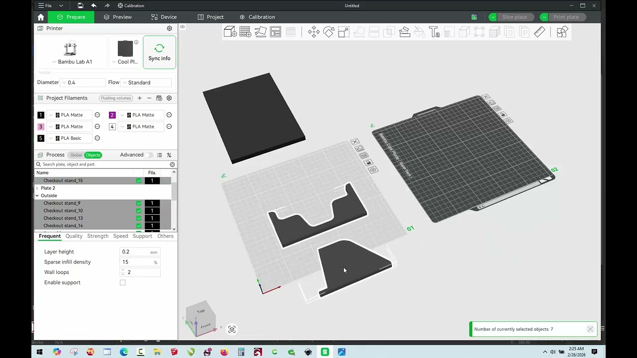This screenshot has width=637, height=358.
Task: Expand the Plate 2 tree node
Action: [x=37, y=188]
